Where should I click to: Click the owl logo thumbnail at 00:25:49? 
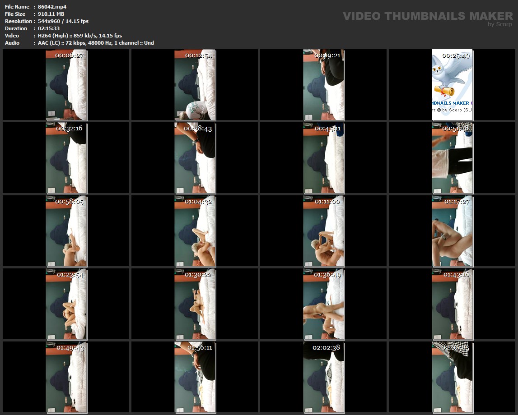(452, 85)
